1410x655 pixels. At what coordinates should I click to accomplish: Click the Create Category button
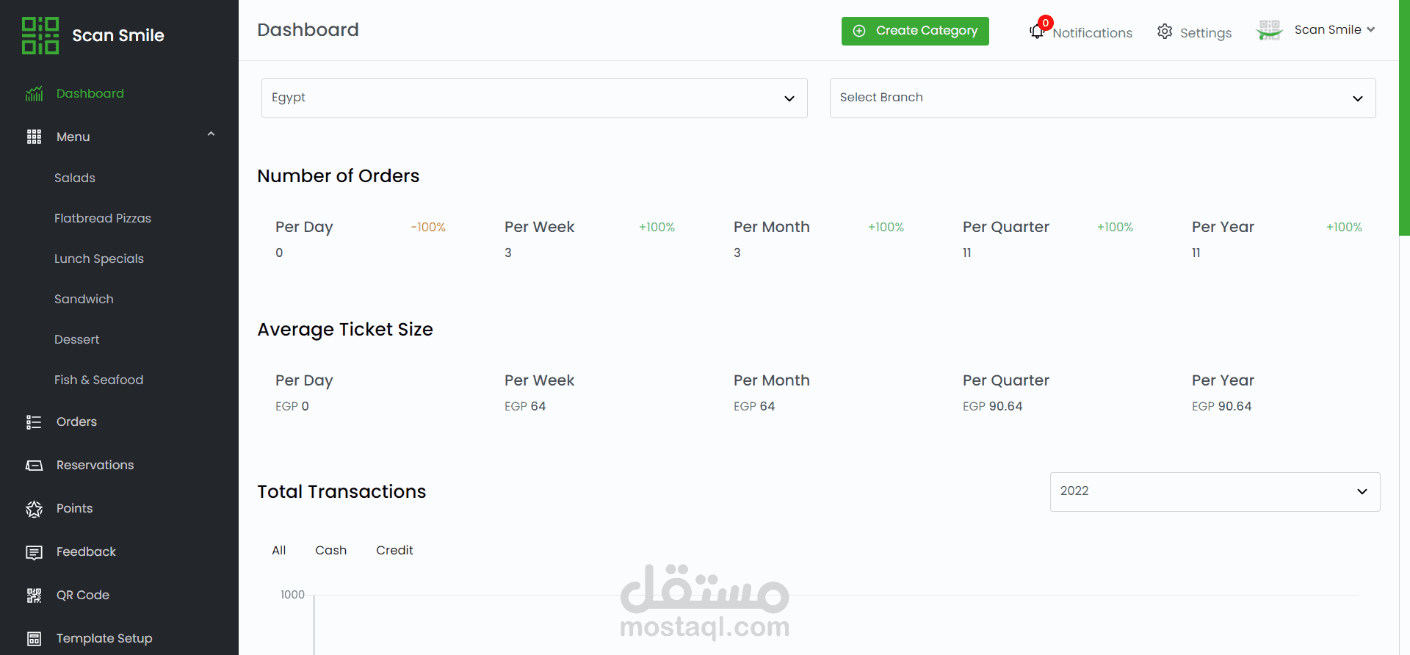(x=915, y=31)
